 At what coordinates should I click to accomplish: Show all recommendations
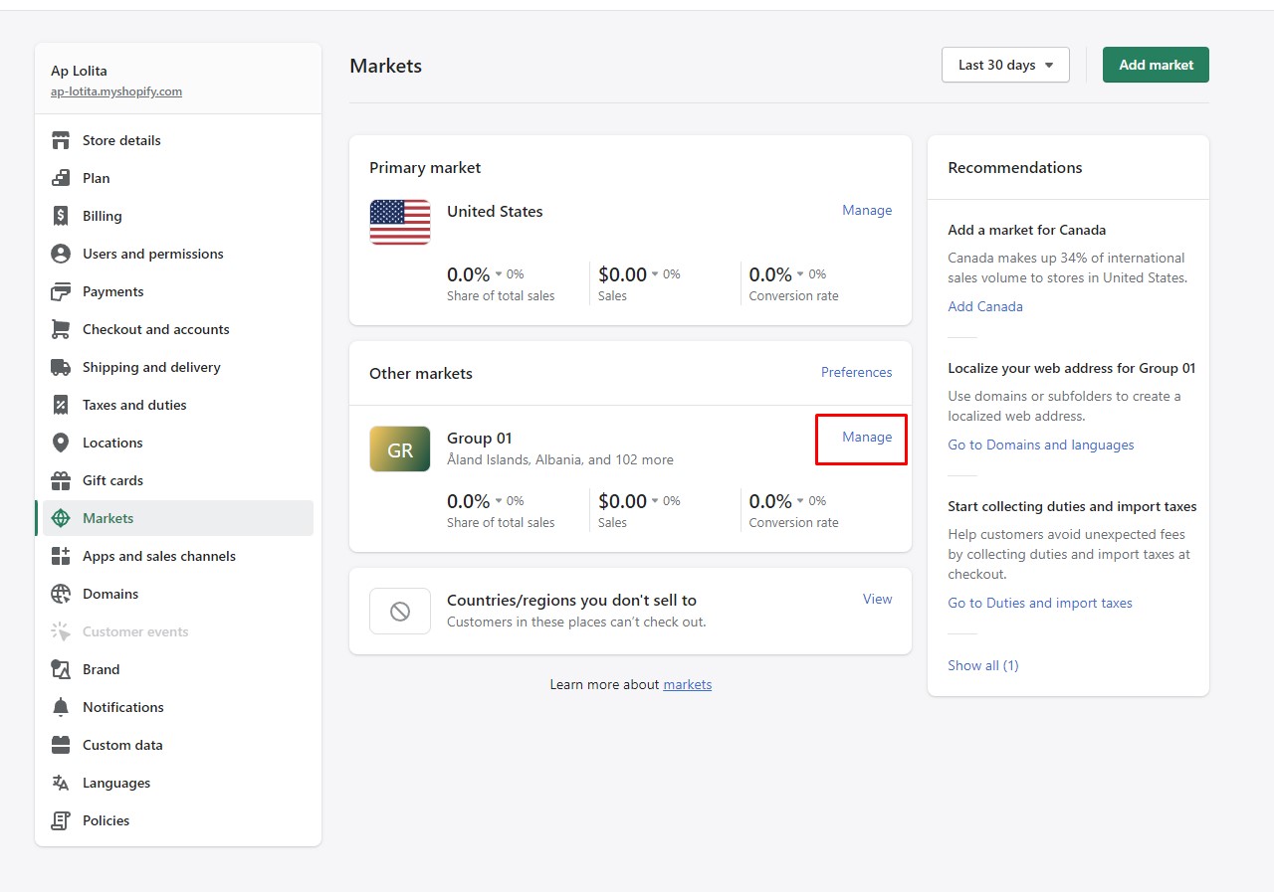pyautogui.click(x=982, y=665)
